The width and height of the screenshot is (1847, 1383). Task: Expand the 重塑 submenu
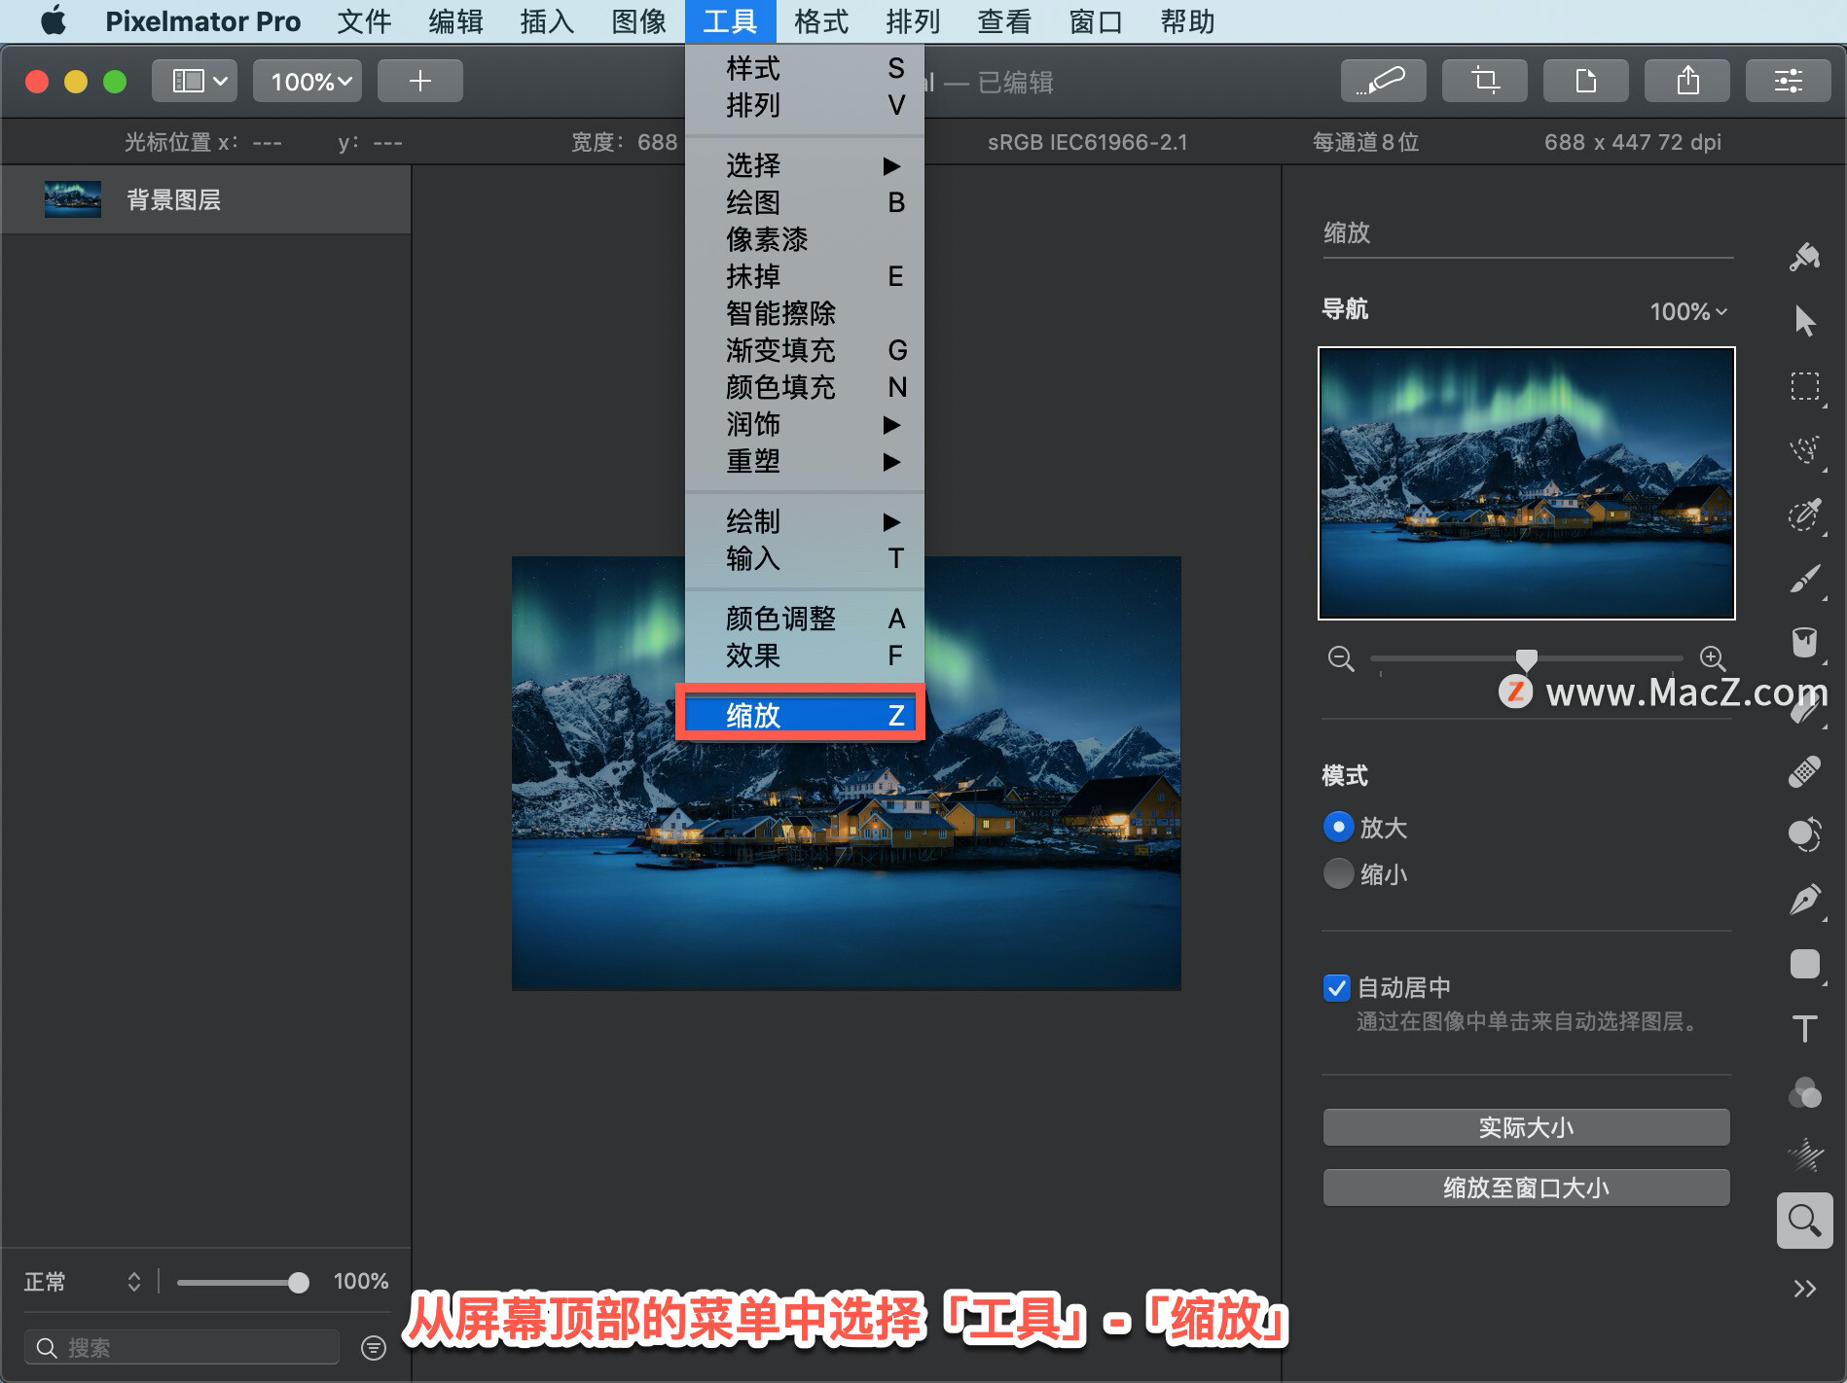point(805,461)
